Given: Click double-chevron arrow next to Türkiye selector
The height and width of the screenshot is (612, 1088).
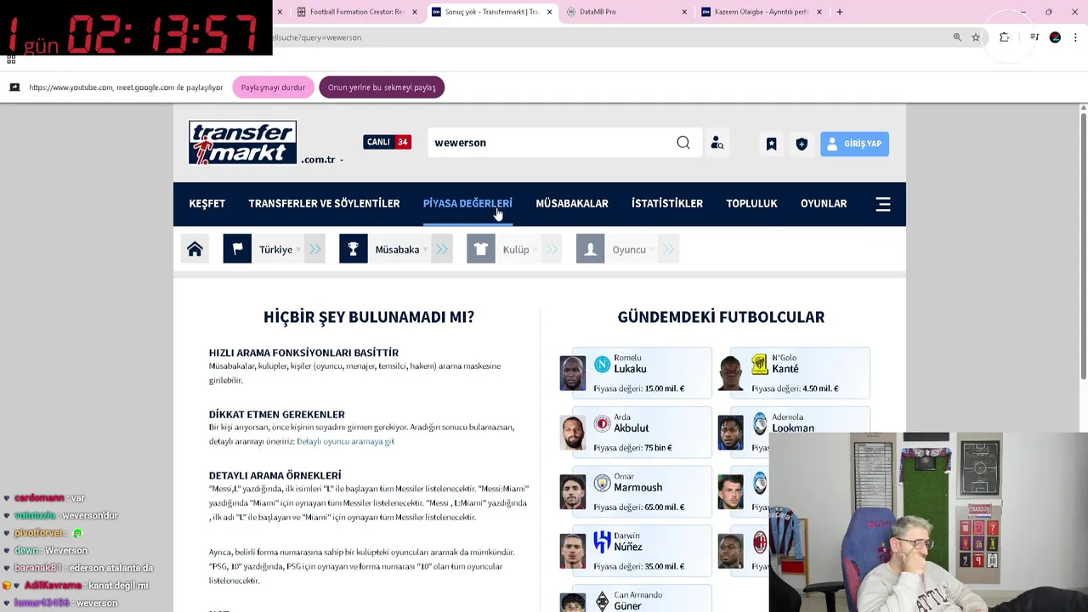Looking at the screenshot, I should [314, 249].
